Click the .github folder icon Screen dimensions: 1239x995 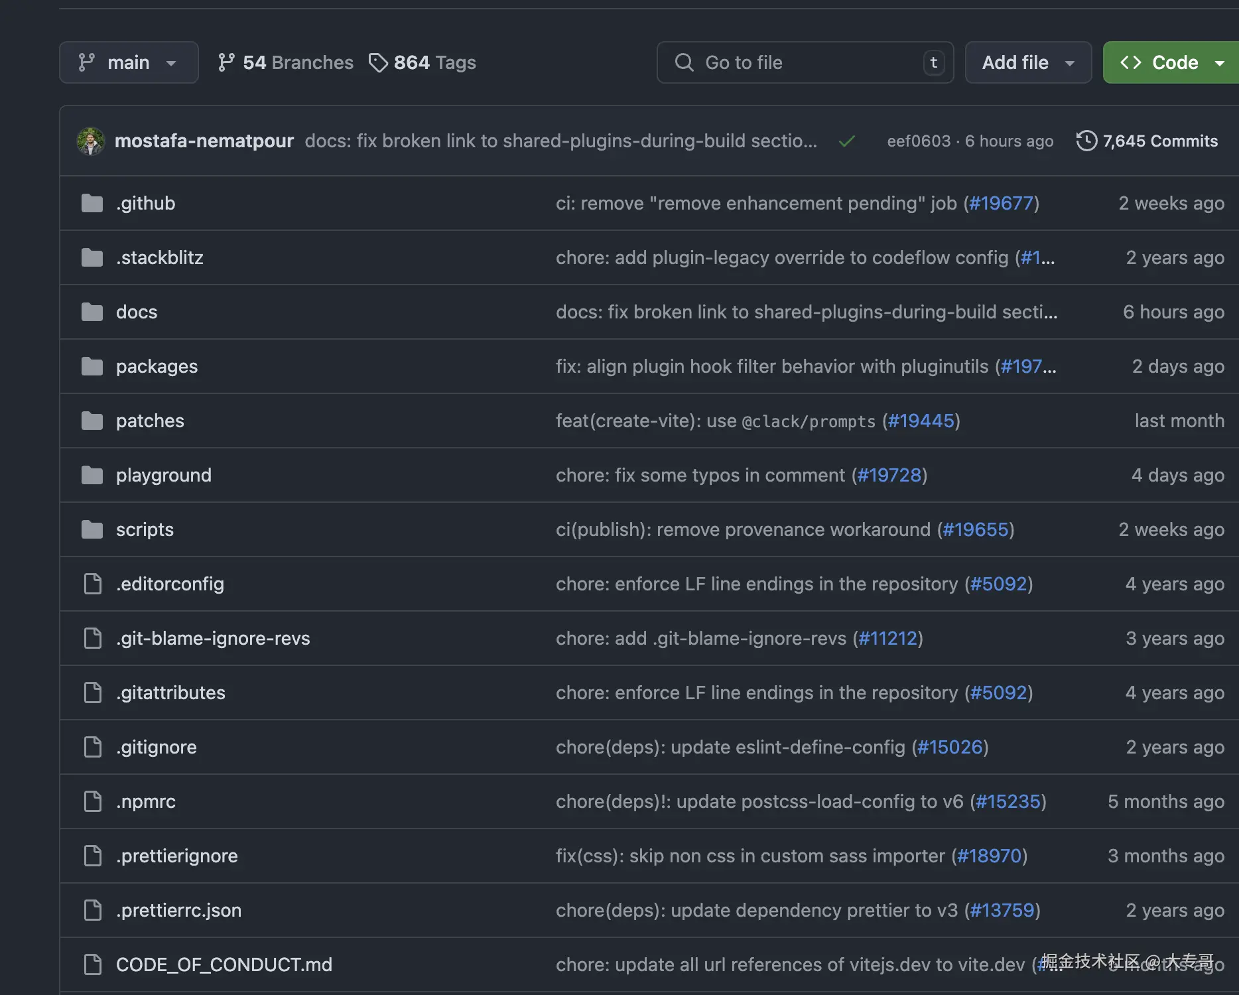click(x=92, y=203)
